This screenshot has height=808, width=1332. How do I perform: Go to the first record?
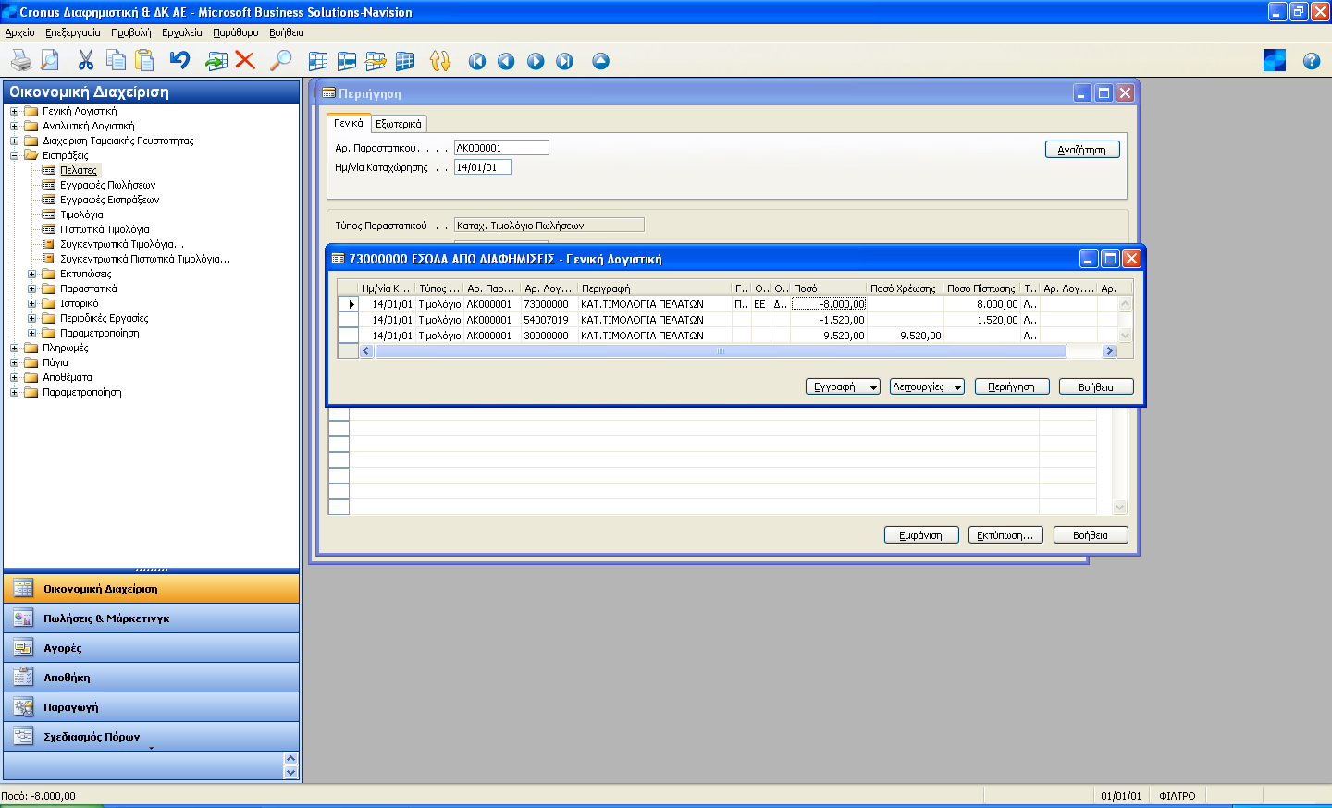tap(477, 61)
